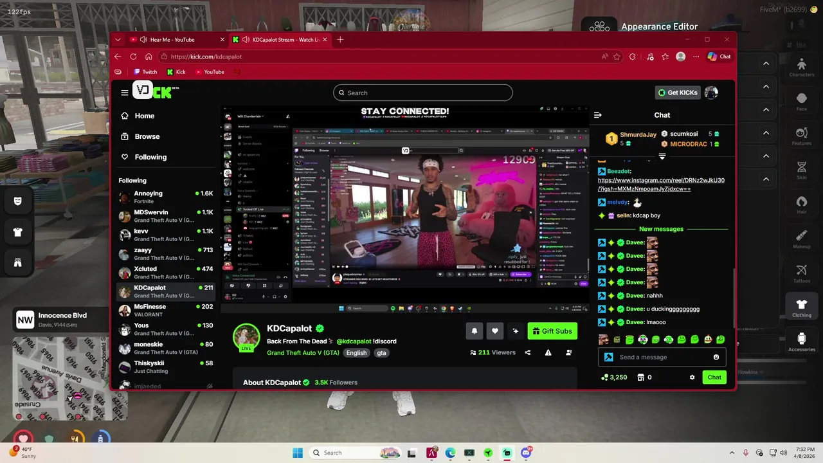The image size is (823, 463).
Task: Open the Xcluted channel in Following list
Action: pos(166,273)
